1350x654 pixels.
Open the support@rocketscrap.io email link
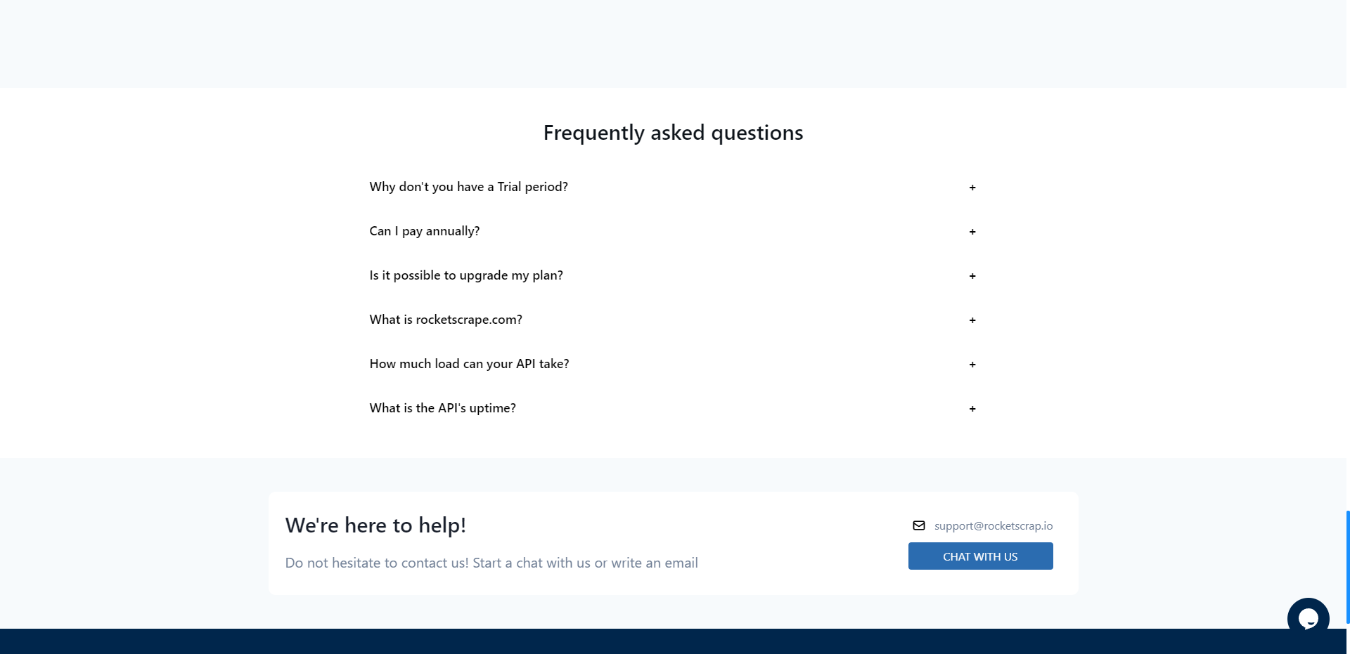click(x=994, y=526)
